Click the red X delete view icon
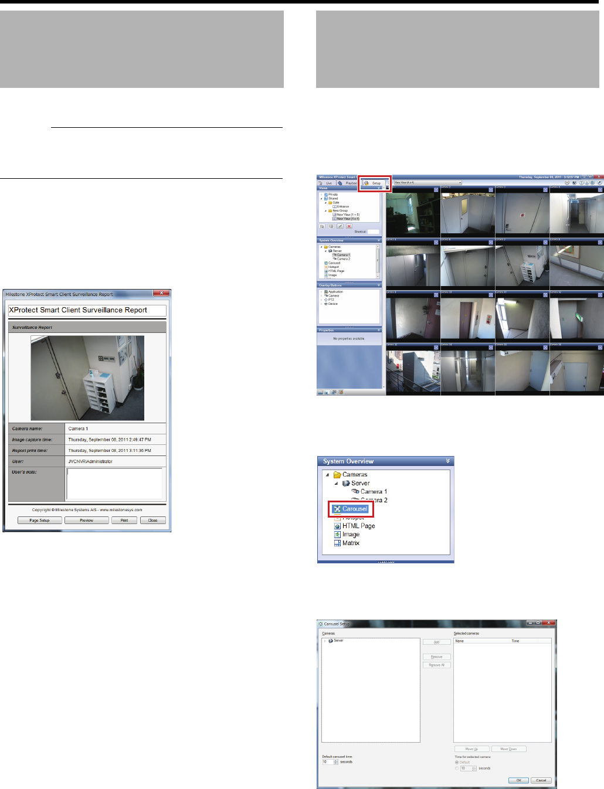Viewport: 604px width, 789px height. tap(349, 226)
